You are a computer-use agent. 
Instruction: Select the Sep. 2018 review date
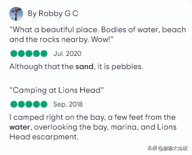(x=68, y=104)
